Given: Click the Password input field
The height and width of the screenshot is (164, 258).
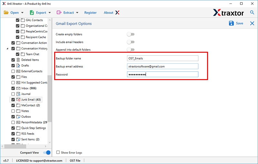Looking at the screenshot, I should tap(163, 75).
